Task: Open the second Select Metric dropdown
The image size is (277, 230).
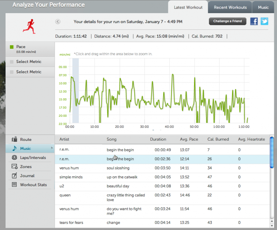Action: [x=29, y=72]
